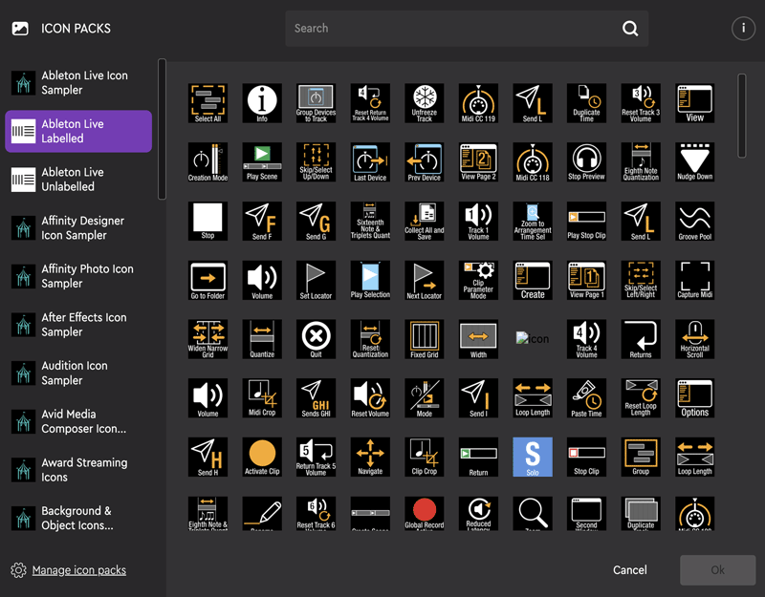Screen dimensions: 765x597
Task: Select the Select All icon
Action: tap(208, 102)
